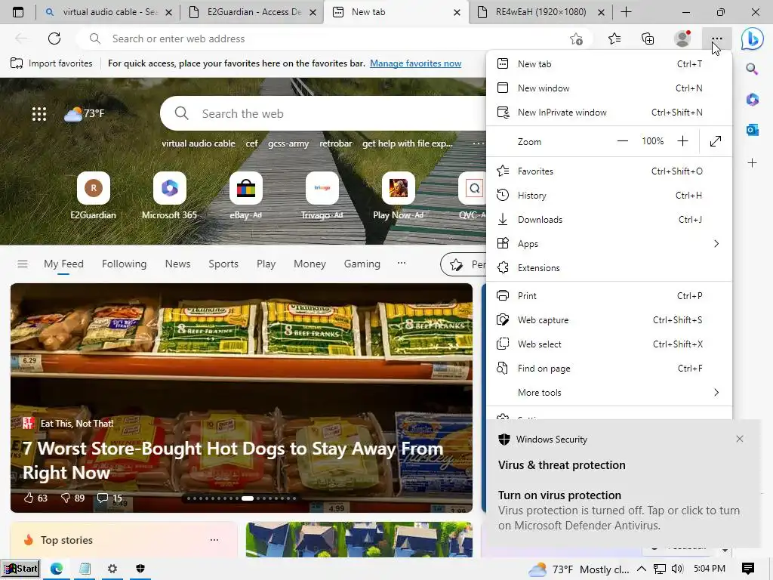Click Import favorites button

pos(51,63)
